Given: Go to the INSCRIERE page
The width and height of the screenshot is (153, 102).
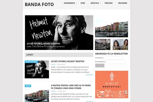Looking at the screenshot, I should click(x=123, y=3).
